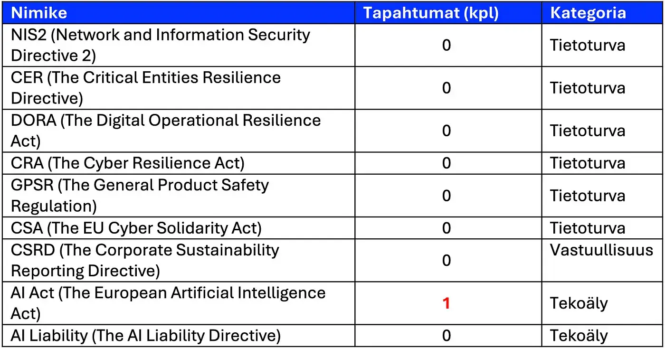Select the GPSR General Product Safety cell
Image resolution: width=665 pixels, height=348 pixels.
point(178,195)
